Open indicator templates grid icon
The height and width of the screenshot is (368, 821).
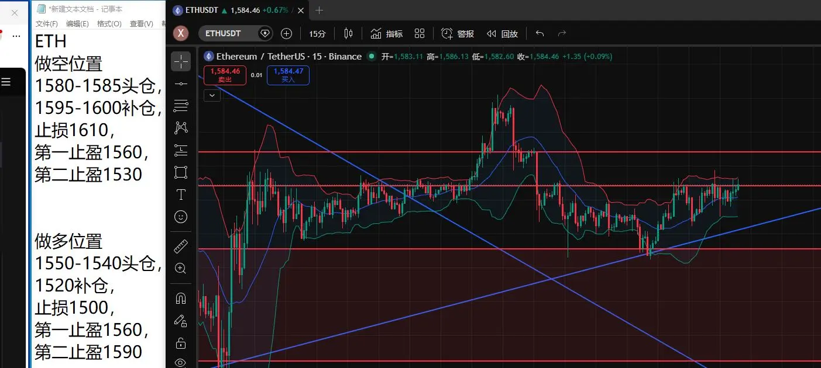tap(420, 33)
